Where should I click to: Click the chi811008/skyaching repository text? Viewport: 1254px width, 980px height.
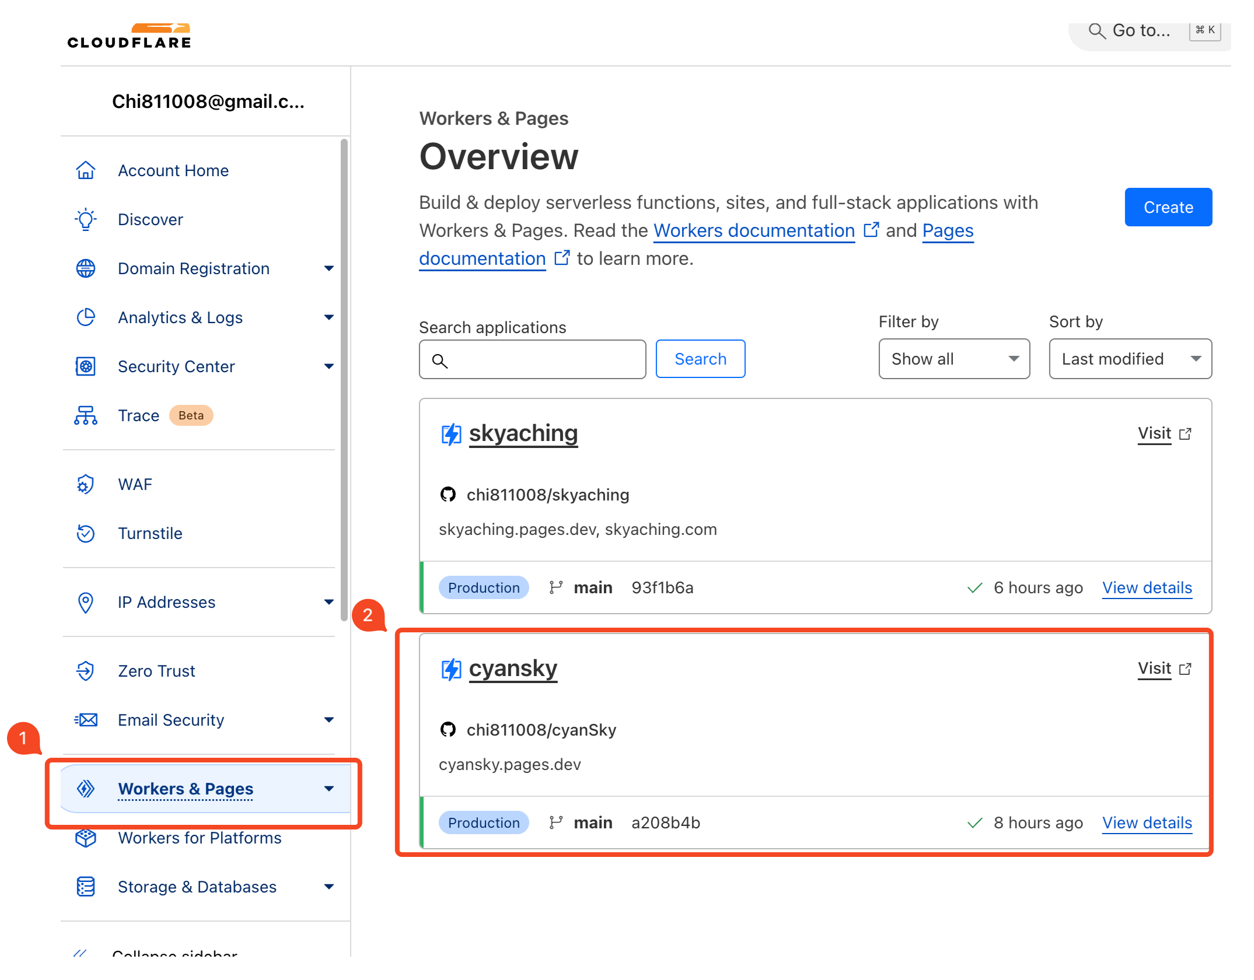[x=548, y=495]
